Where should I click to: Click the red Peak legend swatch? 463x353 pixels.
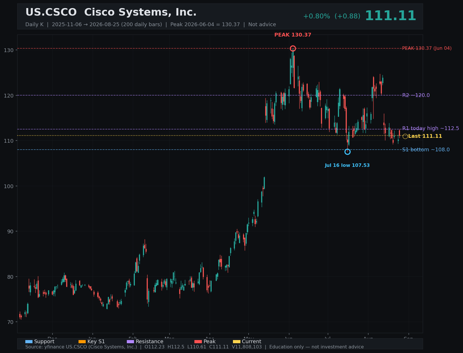click(x=198, y=341)
